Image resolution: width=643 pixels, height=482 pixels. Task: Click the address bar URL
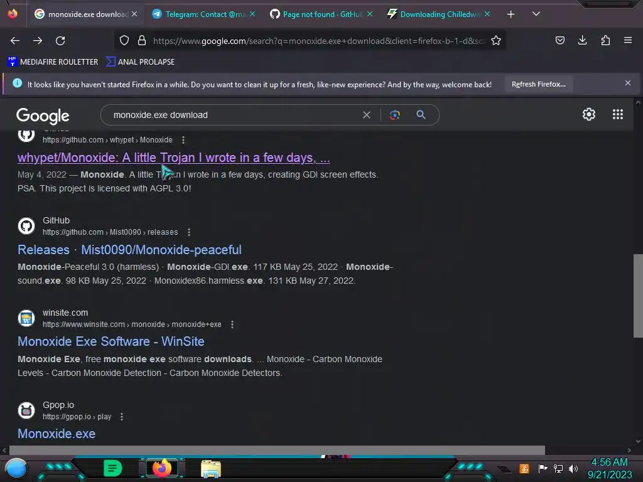318,41
